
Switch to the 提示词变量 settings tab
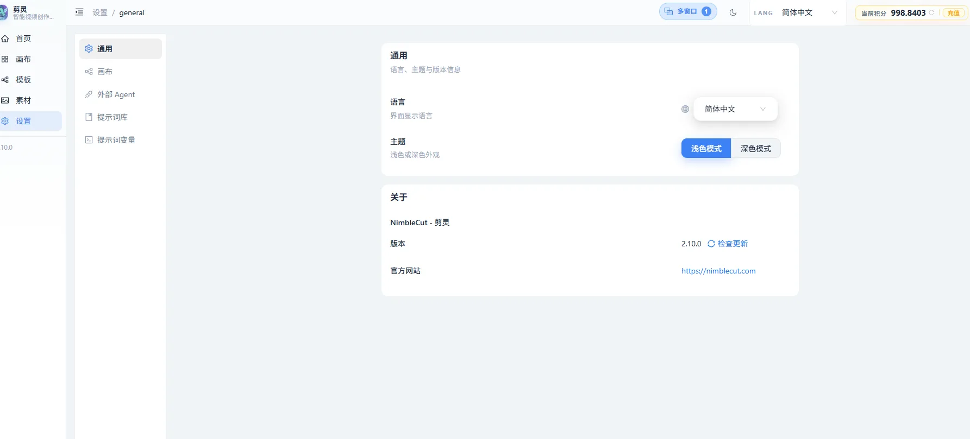[x=121, y=140]
